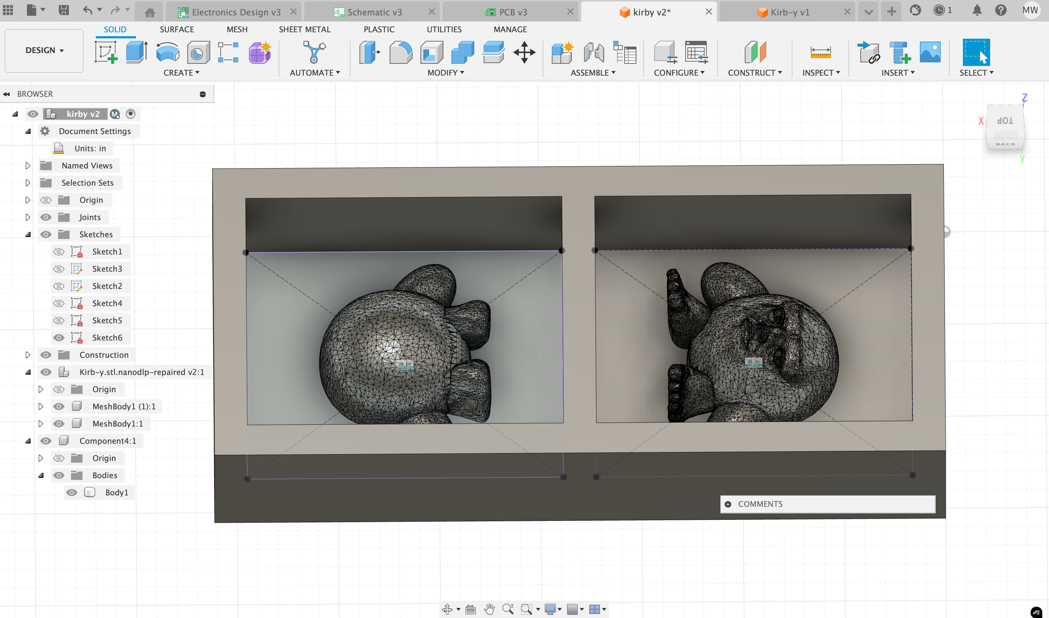Select the Press Pull tool
The height and width of the screenshot is (618, 1049).
click(369, 52)
